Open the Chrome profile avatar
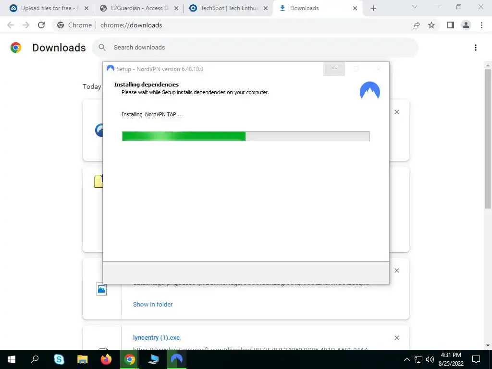Screen dimensions: 492x369 click(466, 25)
